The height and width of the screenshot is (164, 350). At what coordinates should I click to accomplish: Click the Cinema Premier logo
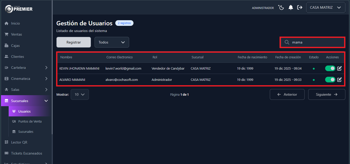pyautogui.click(x=19, y=9)
